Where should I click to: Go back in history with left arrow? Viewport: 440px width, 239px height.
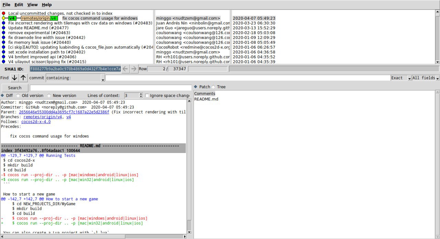click(x=125, y=69)
